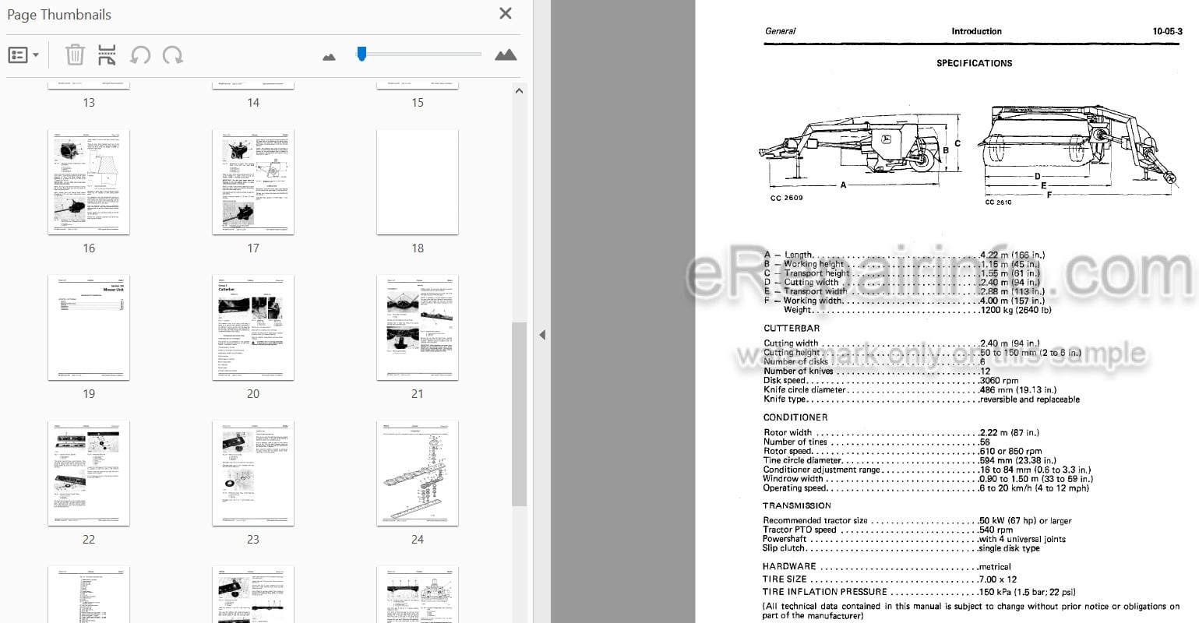Reduce thumbnail size with small mountain icon

click(329, 56)
